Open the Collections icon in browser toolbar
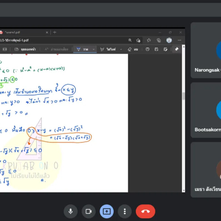The height and width of the screenshot is (221, 221). point(159,40)
